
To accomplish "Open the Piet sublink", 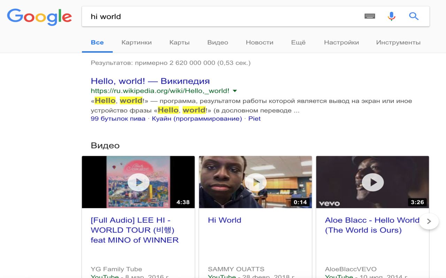I will click(254, 118).
